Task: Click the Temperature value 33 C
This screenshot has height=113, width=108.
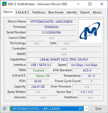Action: click(x=91, y=76)
